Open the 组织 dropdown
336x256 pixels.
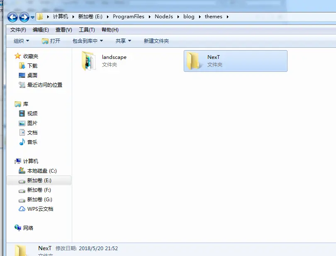point(21,41)
